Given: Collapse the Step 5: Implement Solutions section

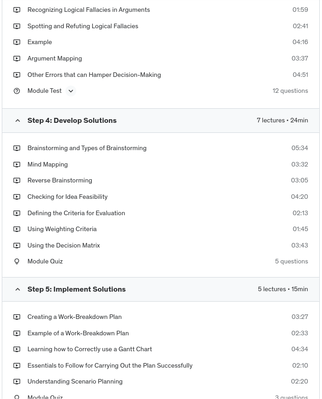Looking at the screenshot, I should [x=18, y=289].
